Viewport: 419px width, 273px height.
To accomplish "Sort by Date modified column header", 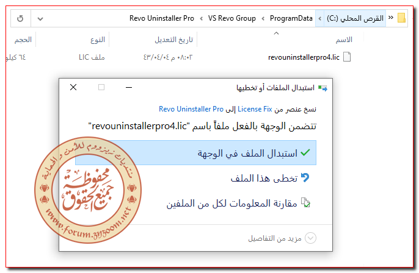I will 173,40.
